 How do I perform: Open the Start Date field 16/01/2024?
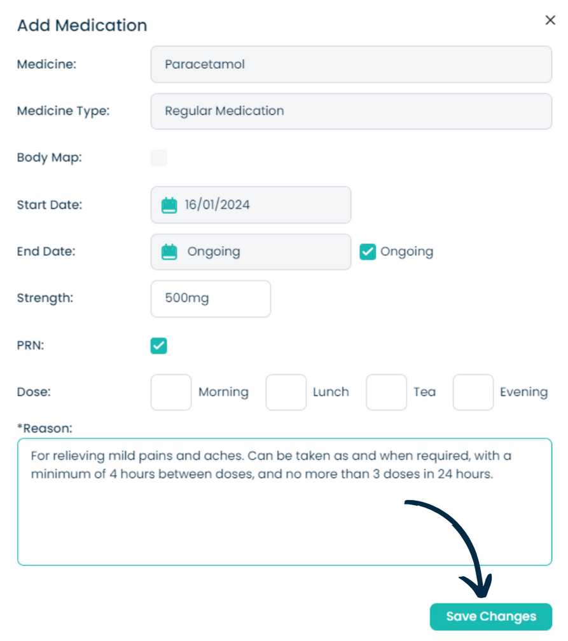pos(251,205)
